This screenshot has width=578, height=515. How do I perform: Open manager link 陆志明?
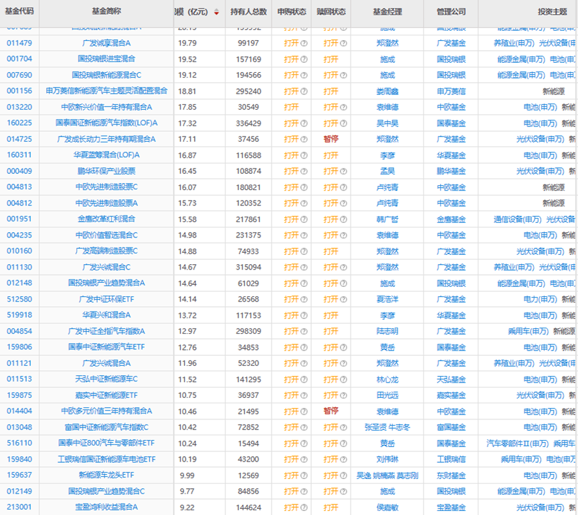pyautogui.click(x=387, y=332)
